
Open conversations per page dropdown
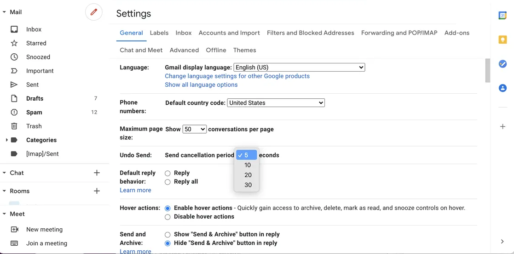pyautogui.click(x=194, y=129)
